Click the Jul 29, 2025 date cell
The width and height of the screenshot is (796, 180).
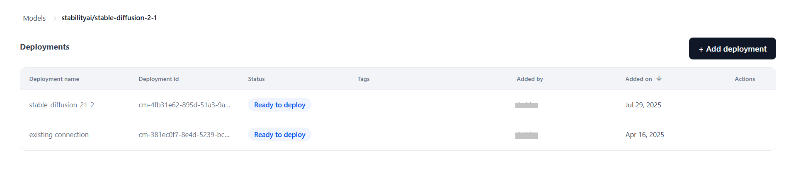coord(643,105)
